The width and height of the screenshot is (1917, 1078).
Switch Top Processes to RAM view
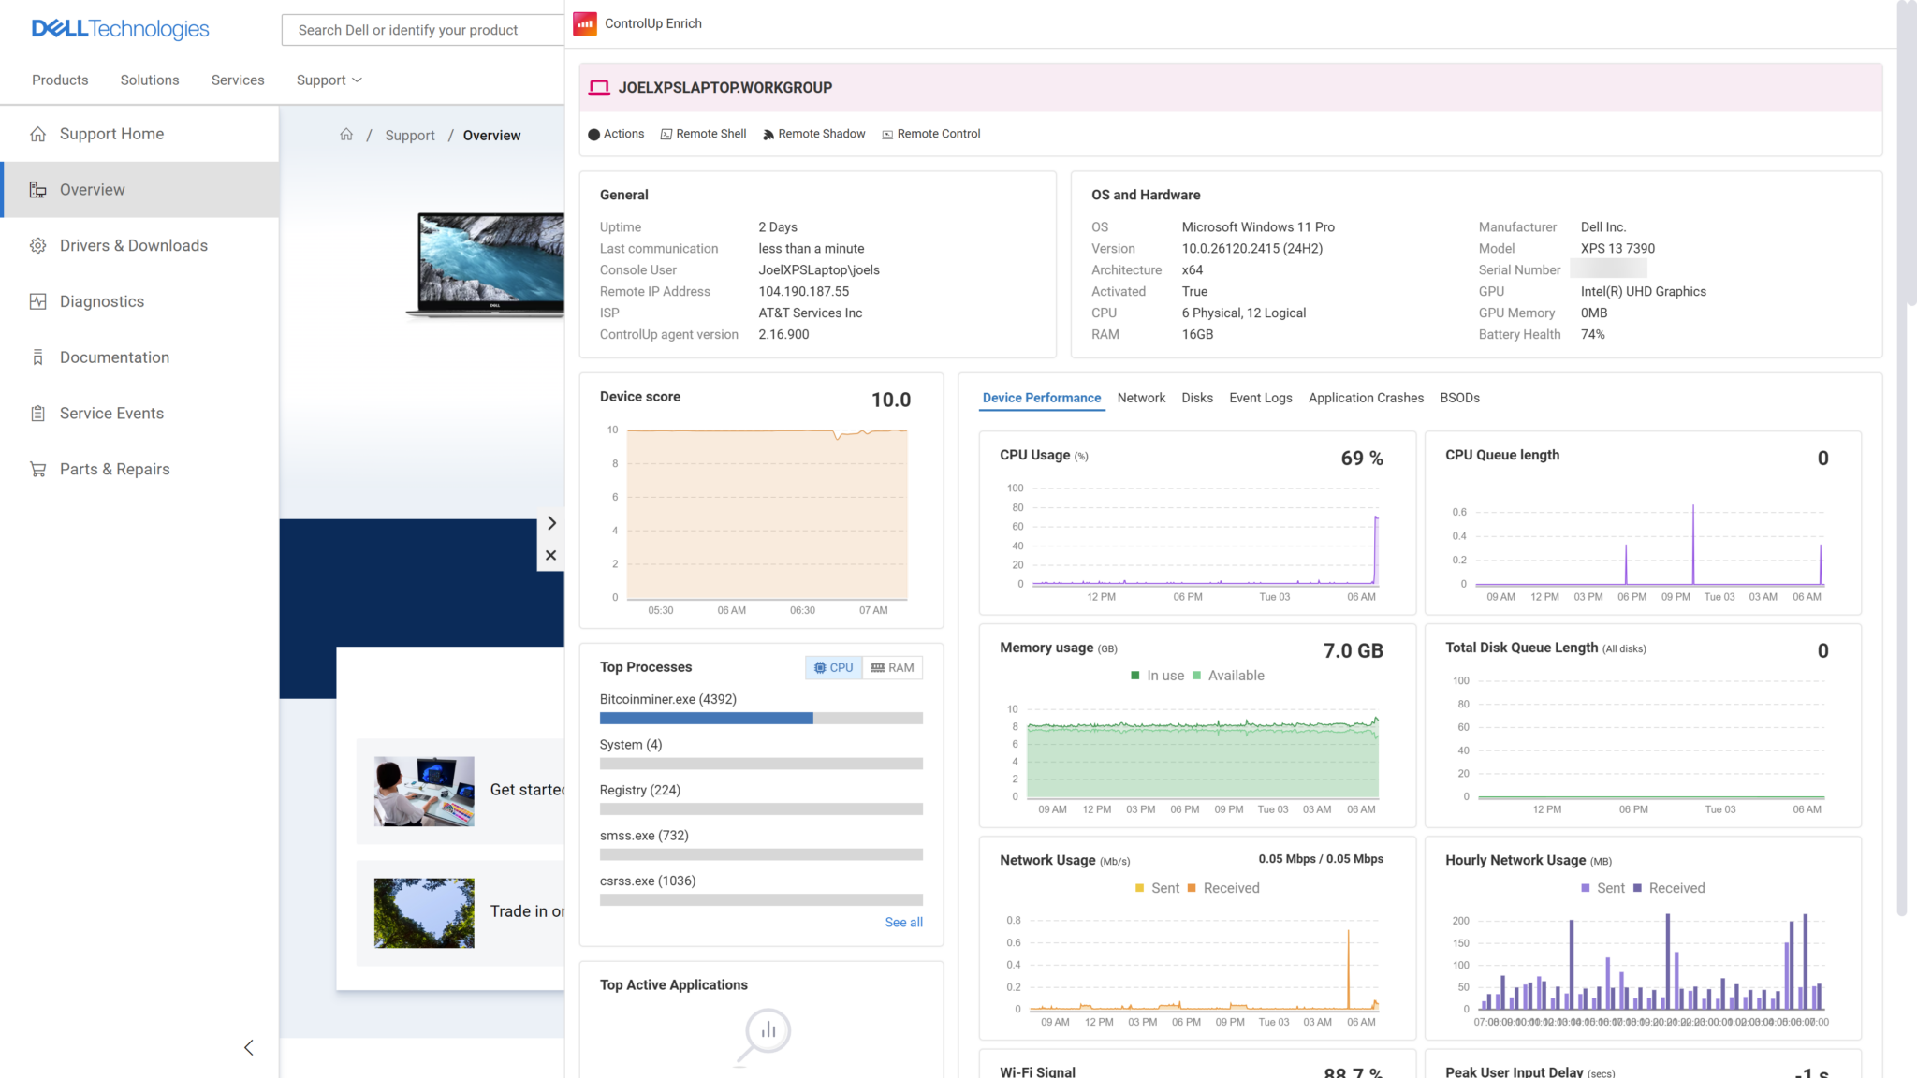click(x=891, y=667)
